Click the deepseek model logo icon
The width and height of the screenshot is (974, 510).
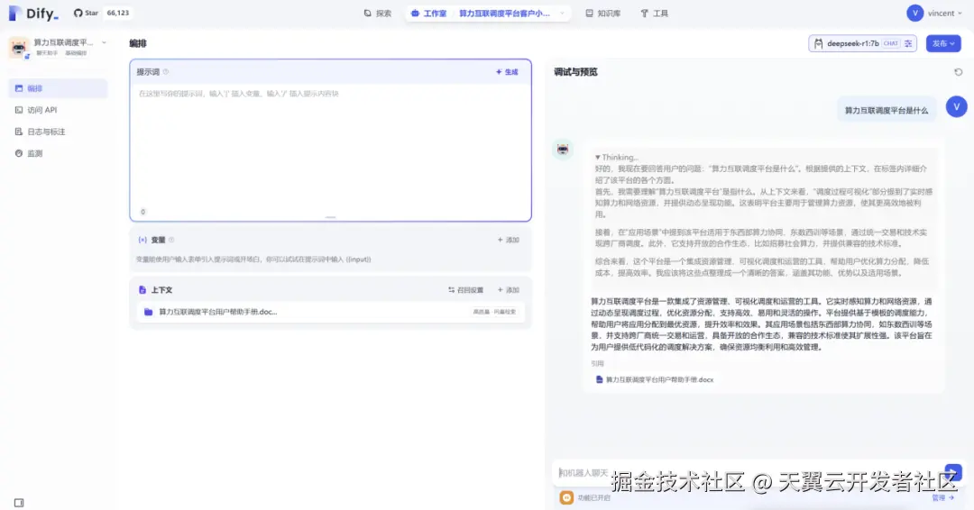pos(819,43)
